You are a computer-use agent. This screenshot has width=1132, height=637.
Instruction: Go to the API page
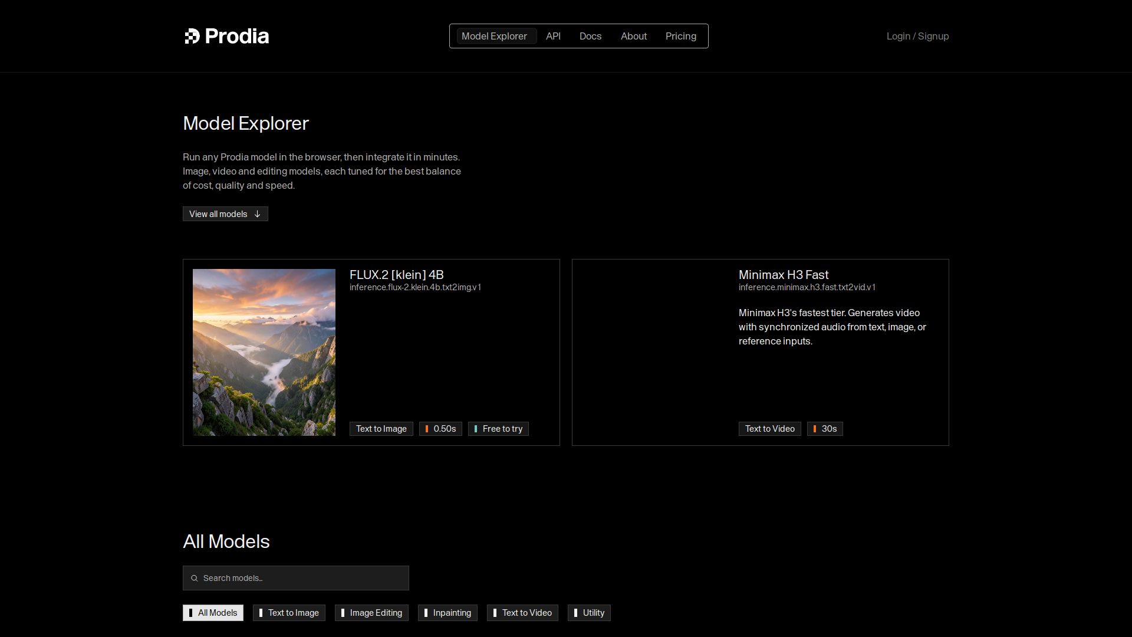pos(553,36)
